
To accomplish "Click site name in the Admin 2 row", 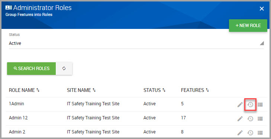I will [93, 132].
